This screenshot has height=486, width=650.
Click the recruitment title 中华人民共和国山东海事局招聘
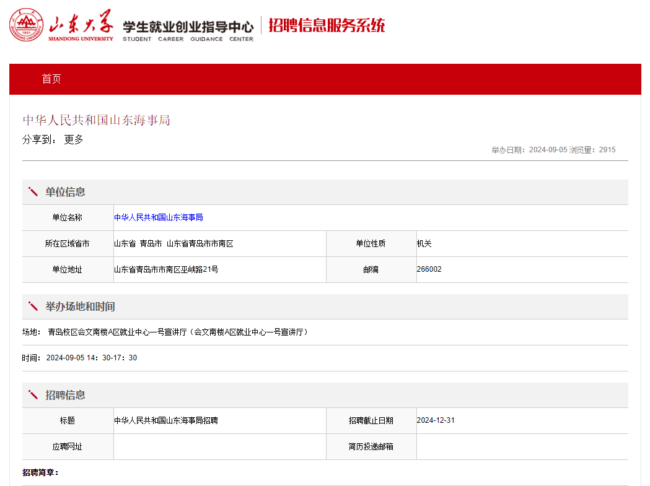(x=166, y=420)
